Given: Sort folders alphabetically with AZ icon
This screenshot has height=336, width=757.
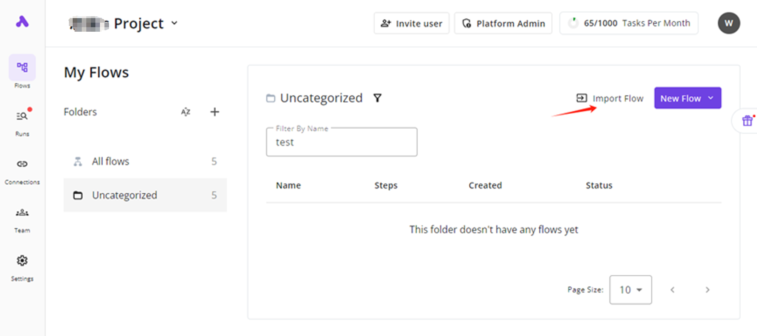Looking at the screenshot, I should coord(185,112).
